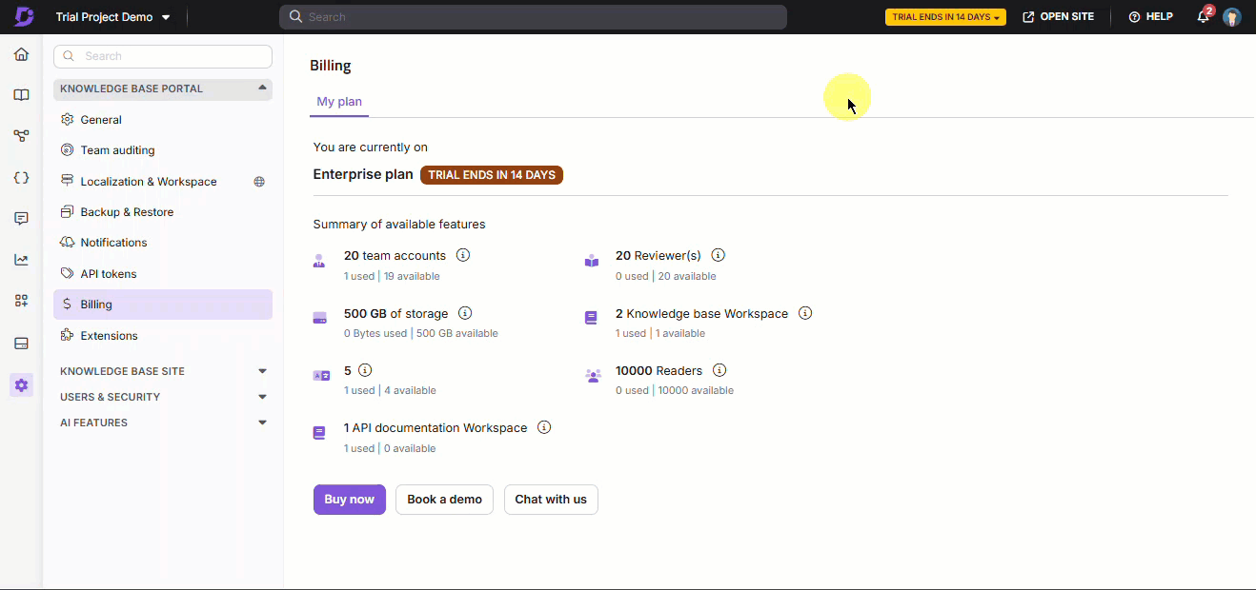The height and width of the screenshot is (590, 1256).
Task: Expand the Users & Security section
Action: point(262,397)
